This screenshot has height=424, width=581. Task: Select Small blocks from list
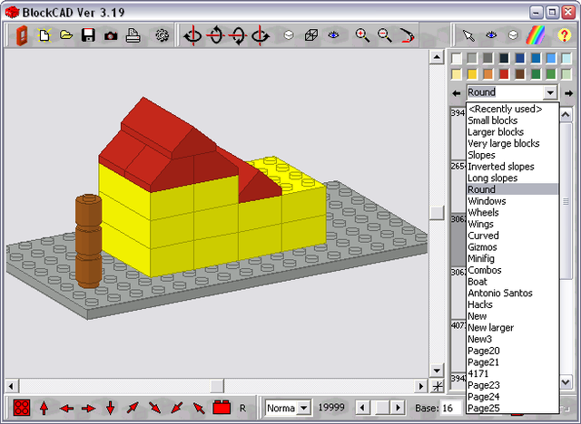[x=492, y=120]
